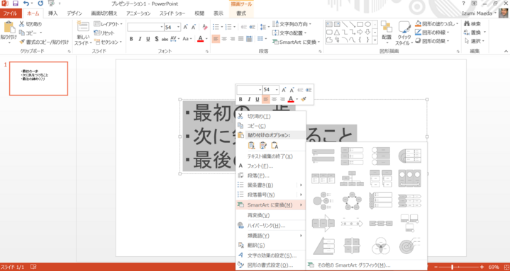Click the Paste clipboard icon in ribbon

tap(9, 28)
